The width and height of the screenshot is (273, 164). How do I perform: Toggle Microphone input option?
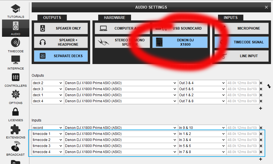pyautogui.click(x=242, y=28)
